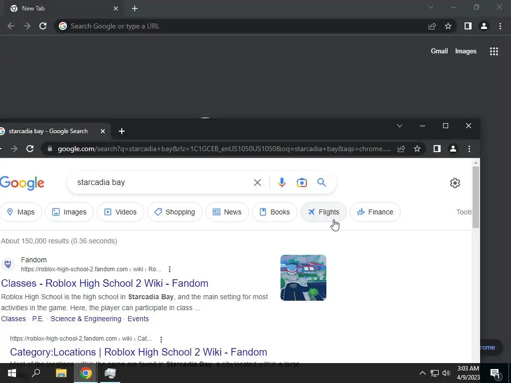Switch to News results
Viewport: 511px width, 383px height.
227,212
